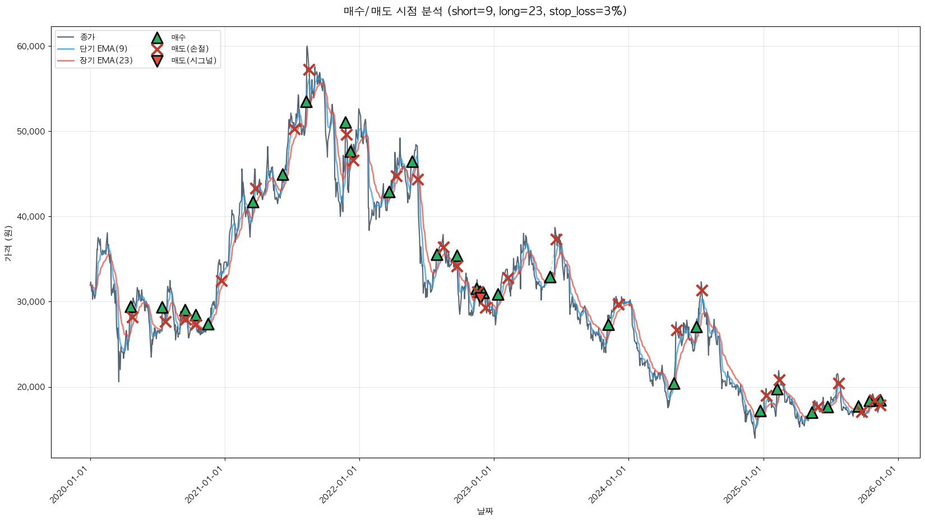925x521 pixels.
Task: Click the 종가 legend label
Action: point(87,38)
